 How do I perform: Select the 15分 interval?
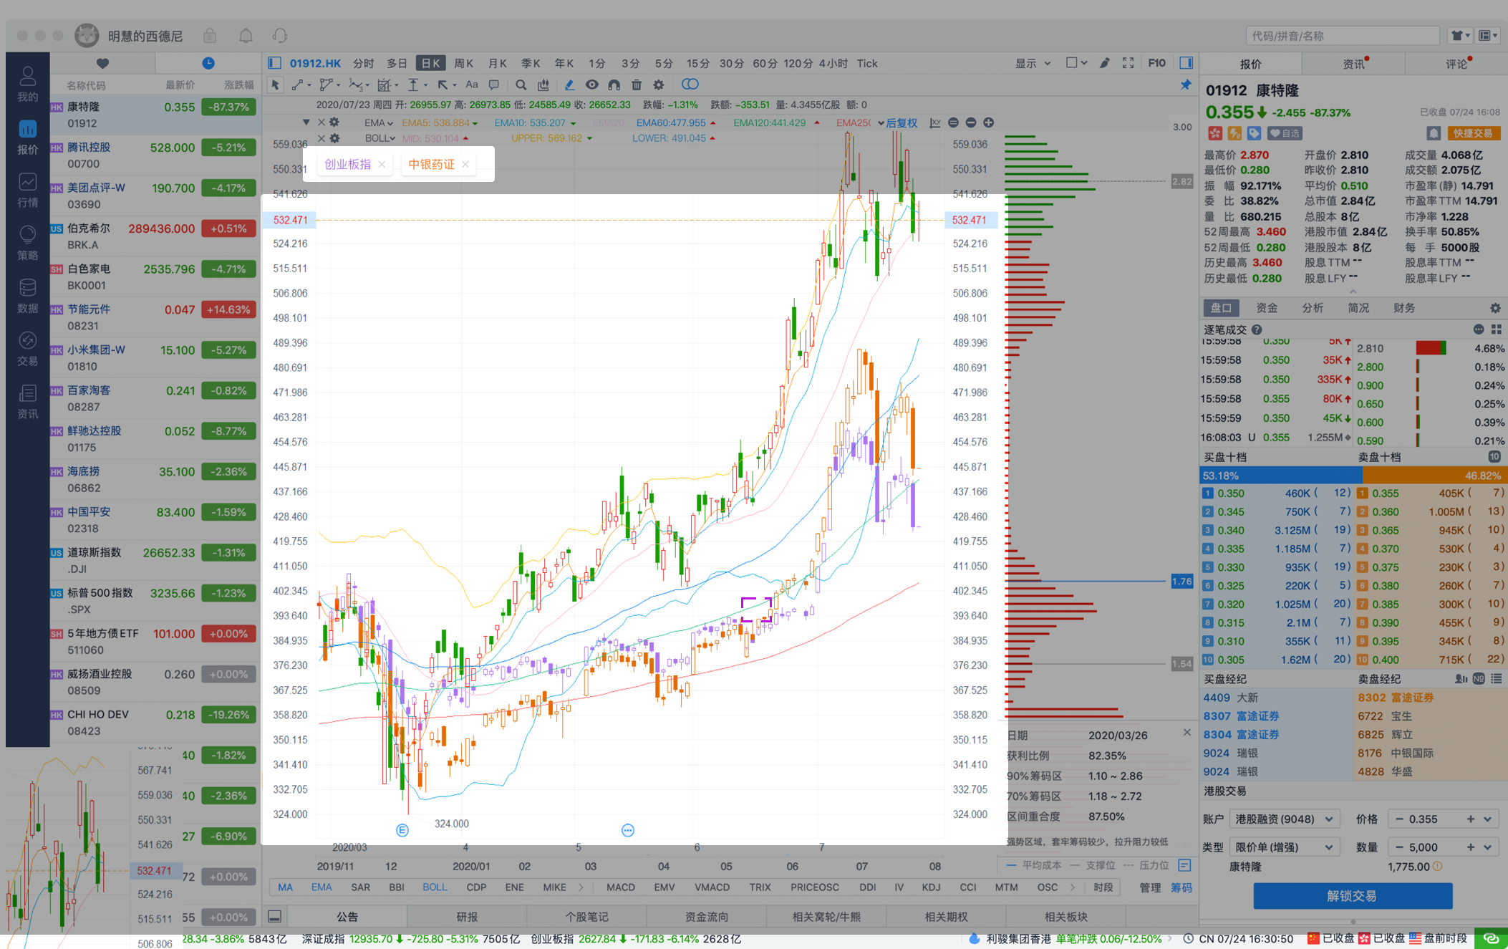point(697,63)
